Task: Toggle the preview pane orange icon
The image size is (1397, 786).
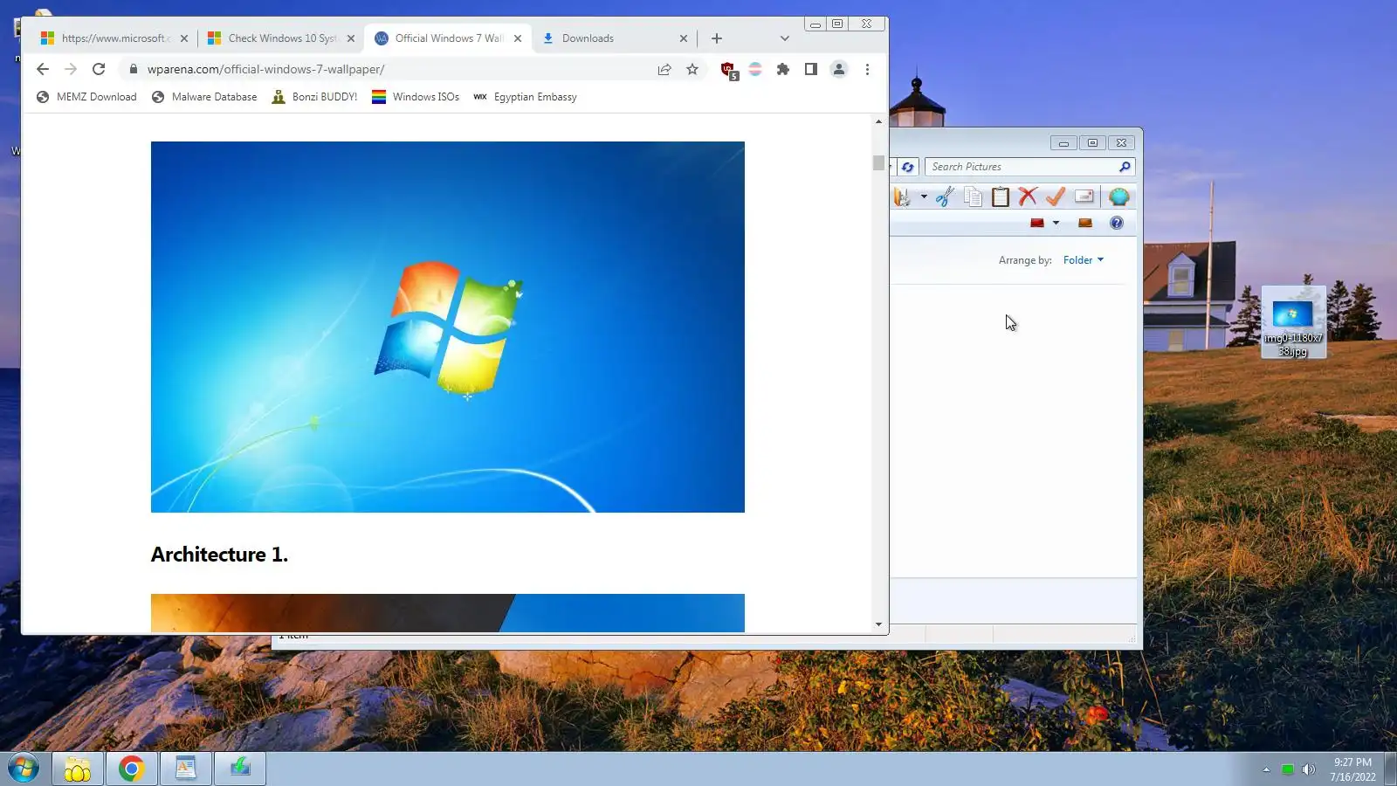Action: [1085, 223]
